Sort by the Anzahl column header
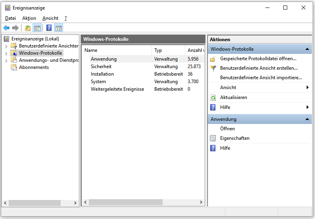Viewport: 315px width, 219px height. click(x=194, y=50)
